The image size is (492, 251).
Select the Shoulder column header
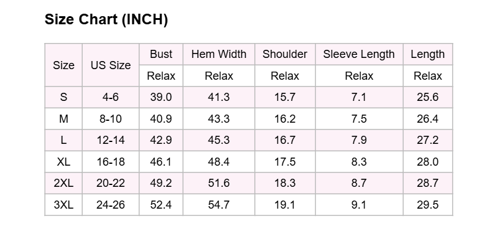pos(285,54)
